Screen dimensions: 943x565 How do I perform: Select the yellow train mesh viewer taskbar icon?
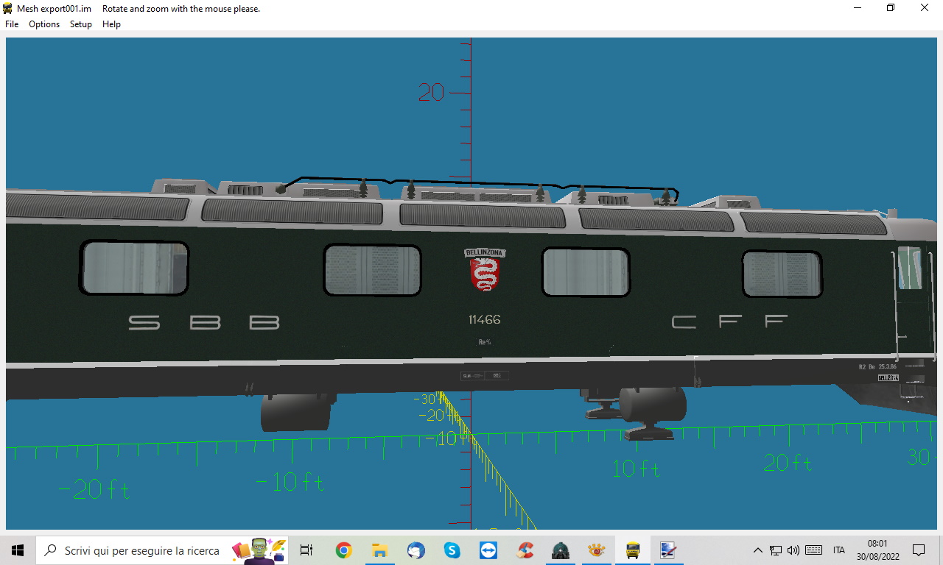[x=632, y=550]
